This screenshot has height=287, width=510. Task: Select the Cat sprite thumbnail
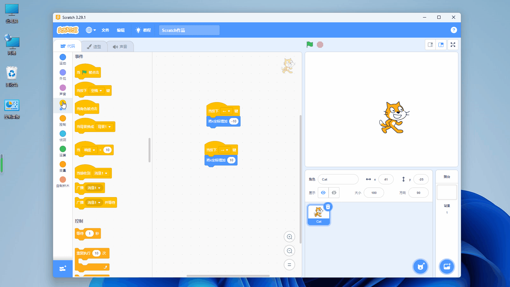point(319,215)
